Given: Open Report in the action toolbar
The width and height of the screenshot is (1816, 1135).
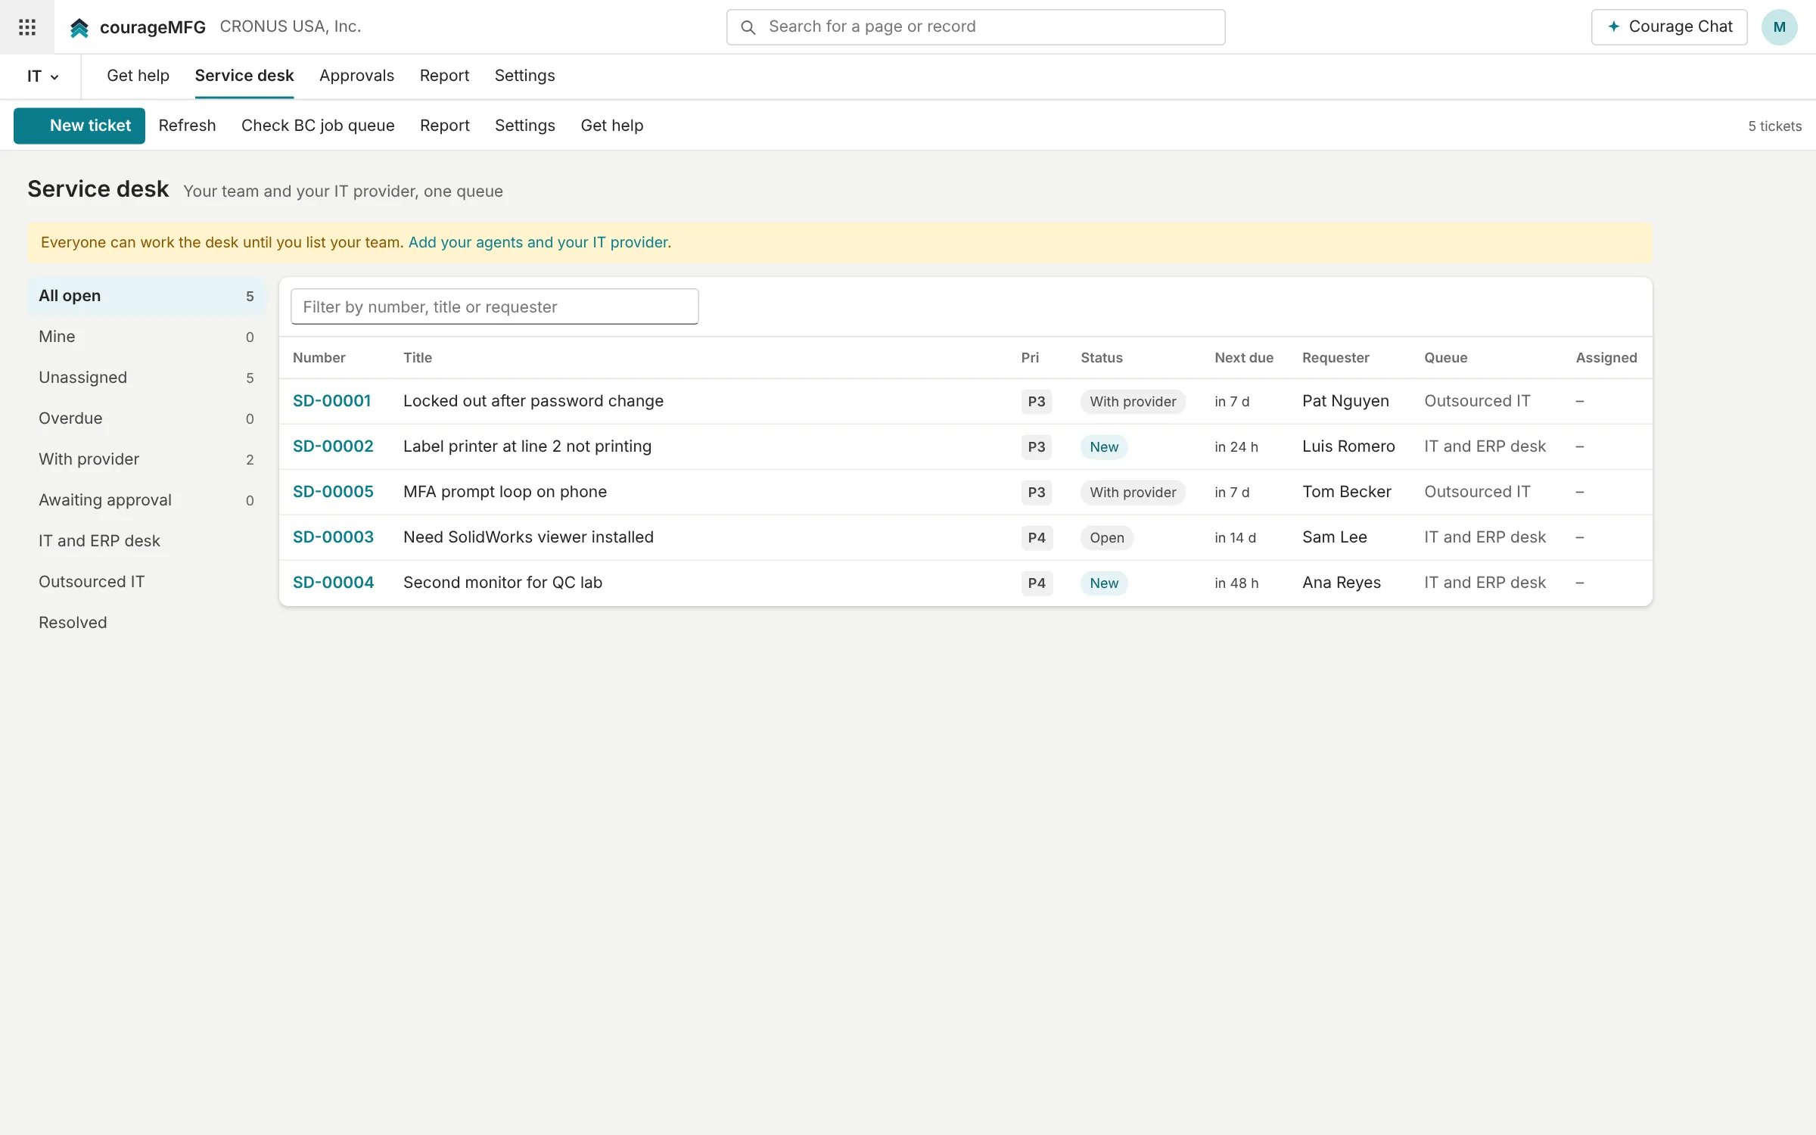Looking at the screenshot, I should coord(444,126).
